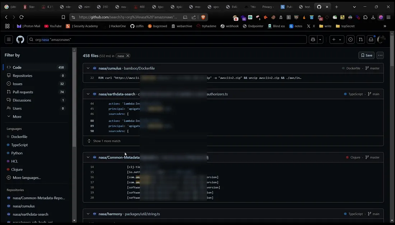Click browser back arrow

point(6,17)
